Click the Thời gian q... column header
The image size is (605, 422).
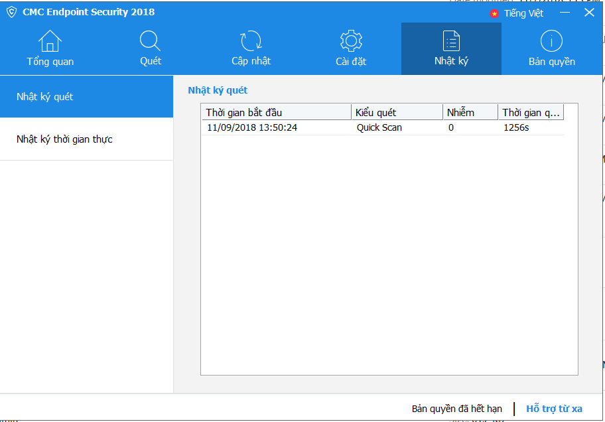[531, 112]
